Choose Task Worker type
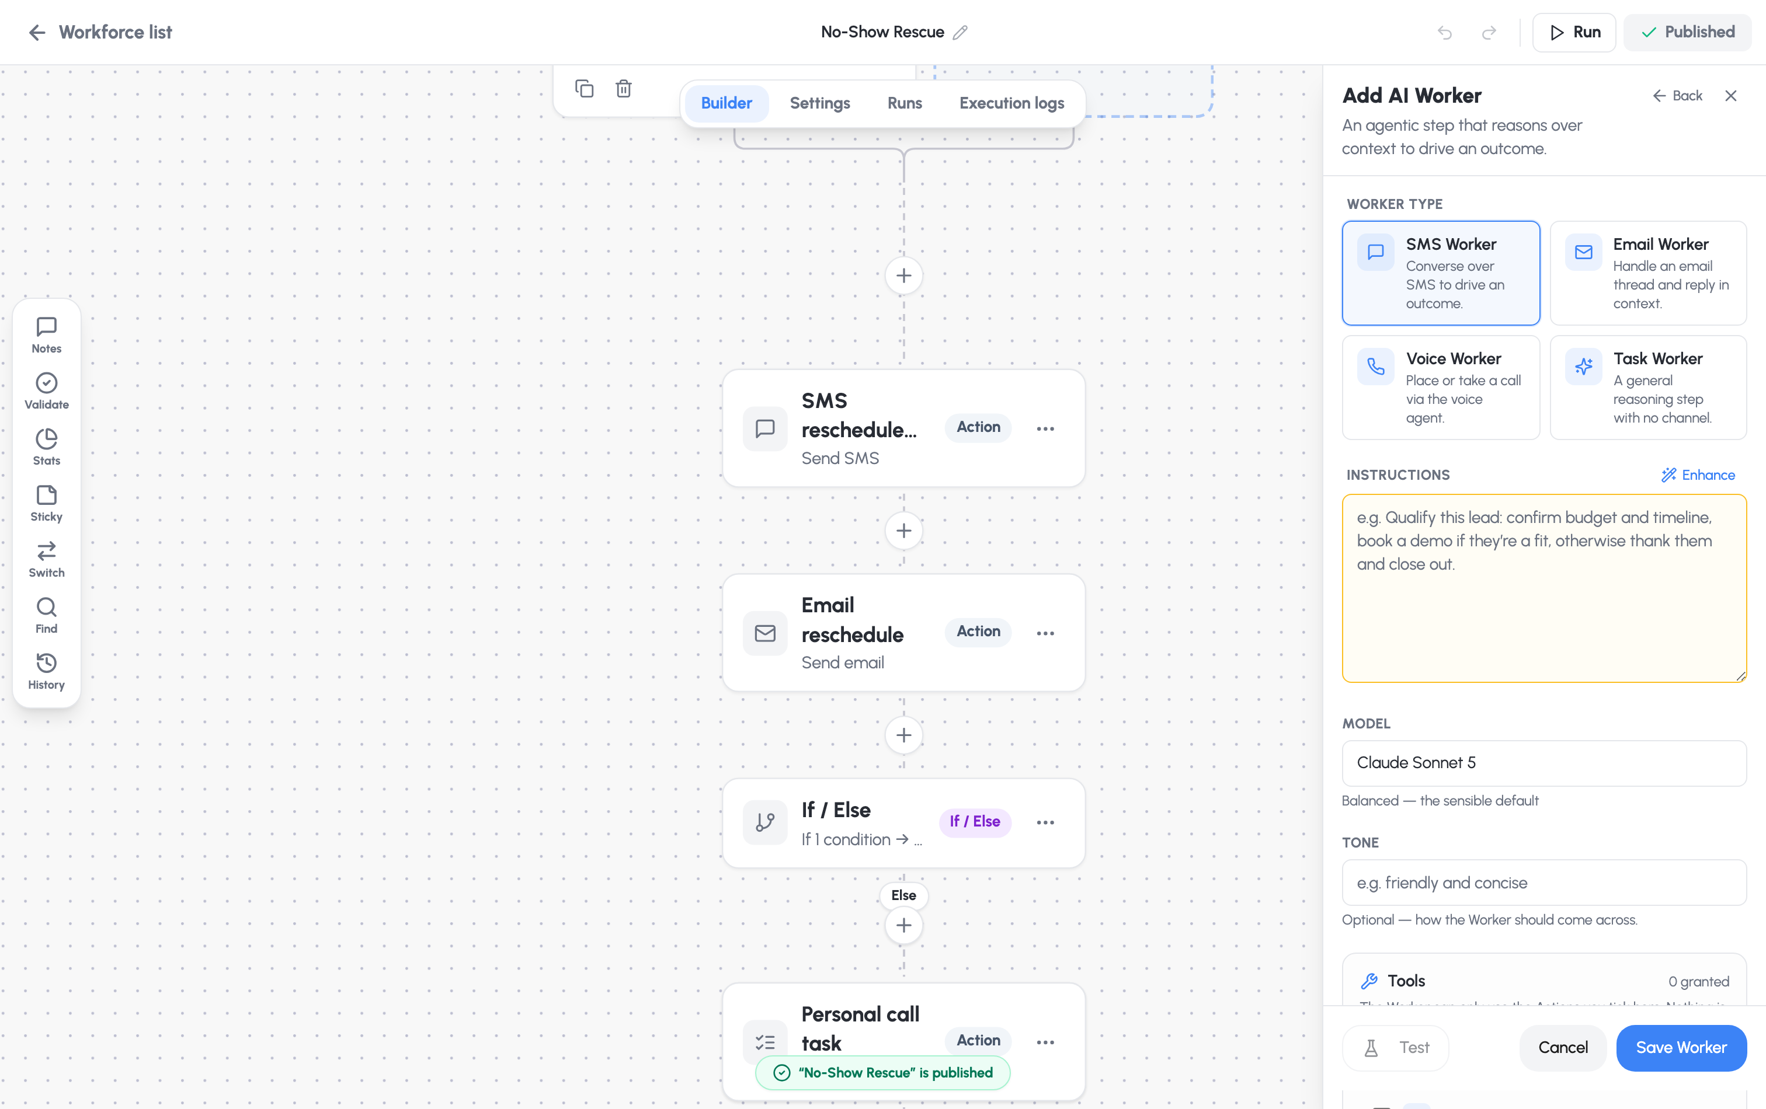Screen dimensions: 1766x1109 point(1648,387)
